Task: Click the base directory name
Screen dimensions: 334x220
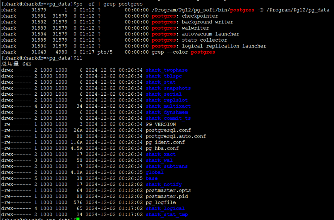Action: (152, 178)
